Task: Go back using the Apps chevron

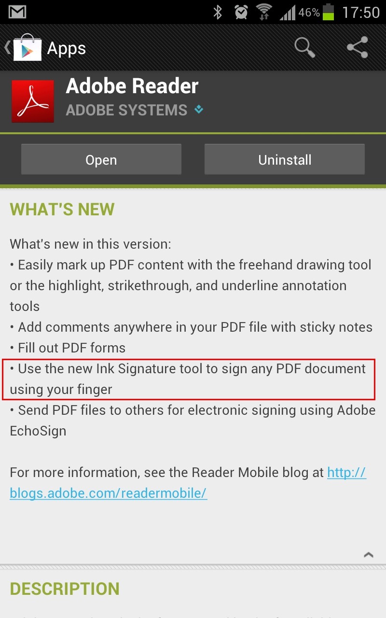Action: 7,47
